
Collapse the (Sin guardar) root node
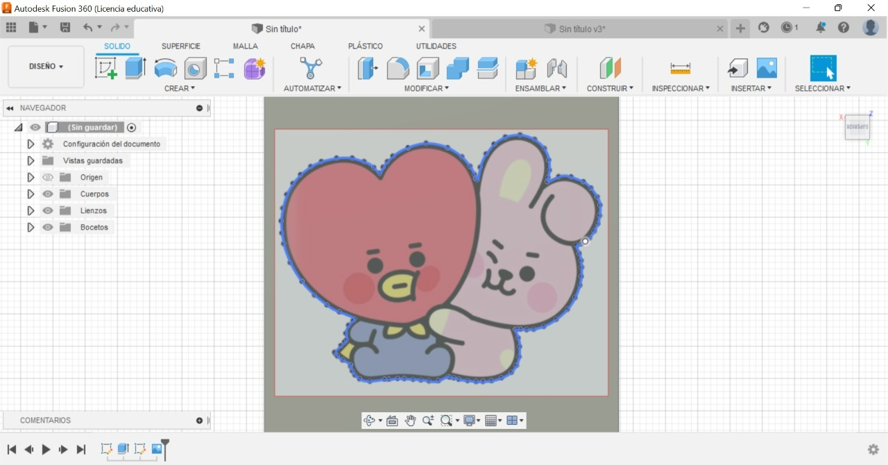[18, 128]
